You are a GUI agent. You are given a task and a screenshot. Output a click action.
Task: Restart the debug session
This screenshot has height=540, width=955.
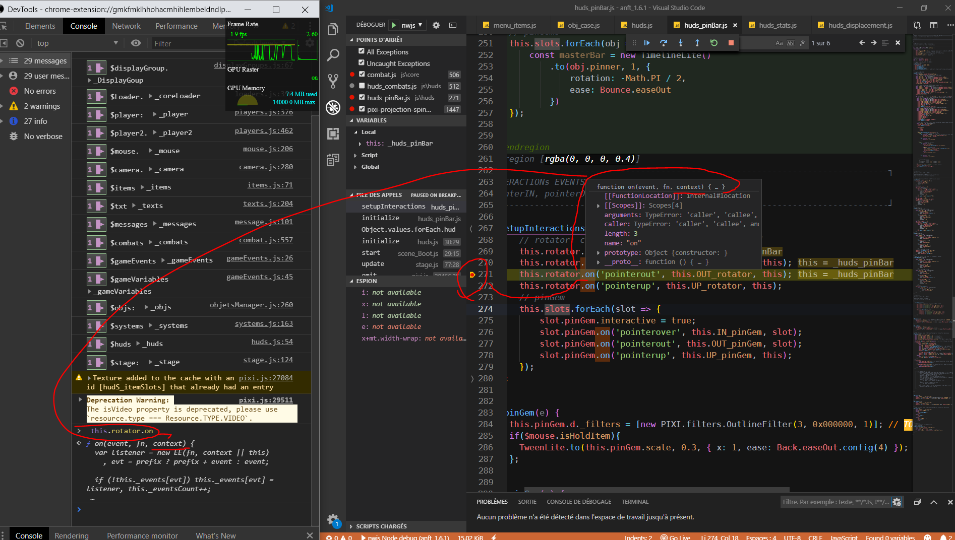pyautogui.click(x=714, y=43)
